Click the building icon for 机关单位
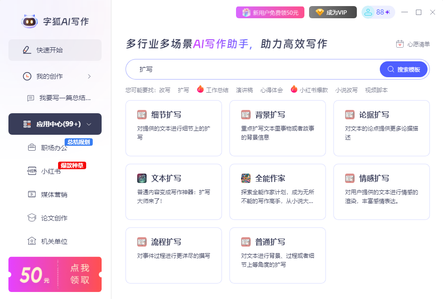 click(32, 241)
